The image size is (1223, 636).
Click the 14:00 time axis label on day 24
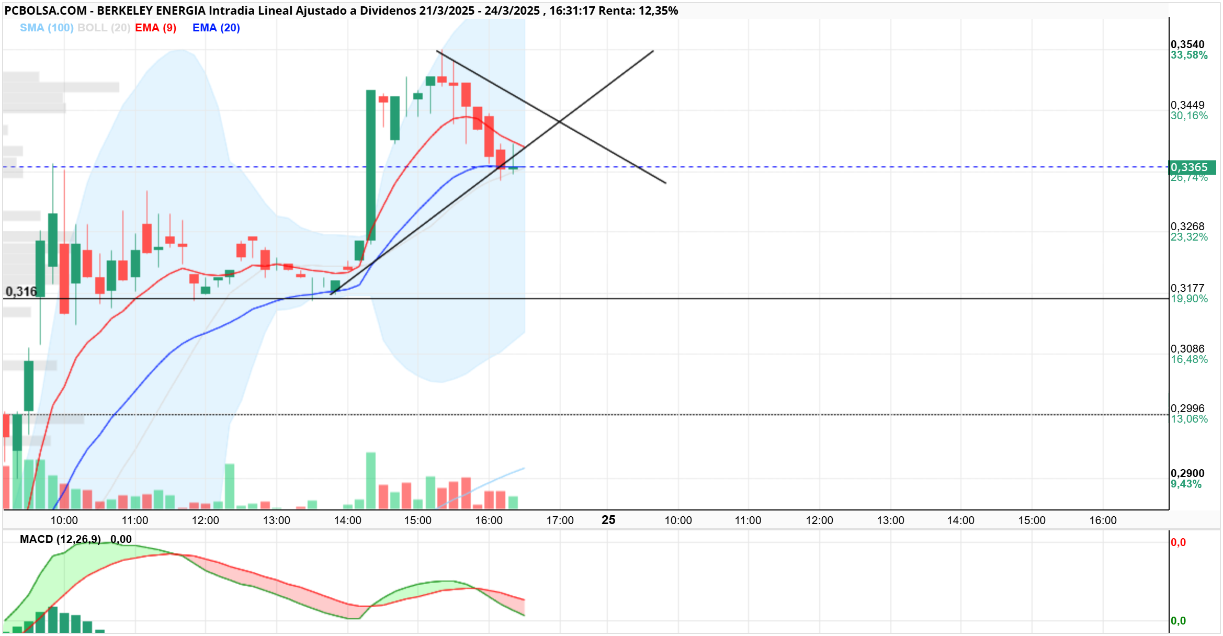(348, 520)
